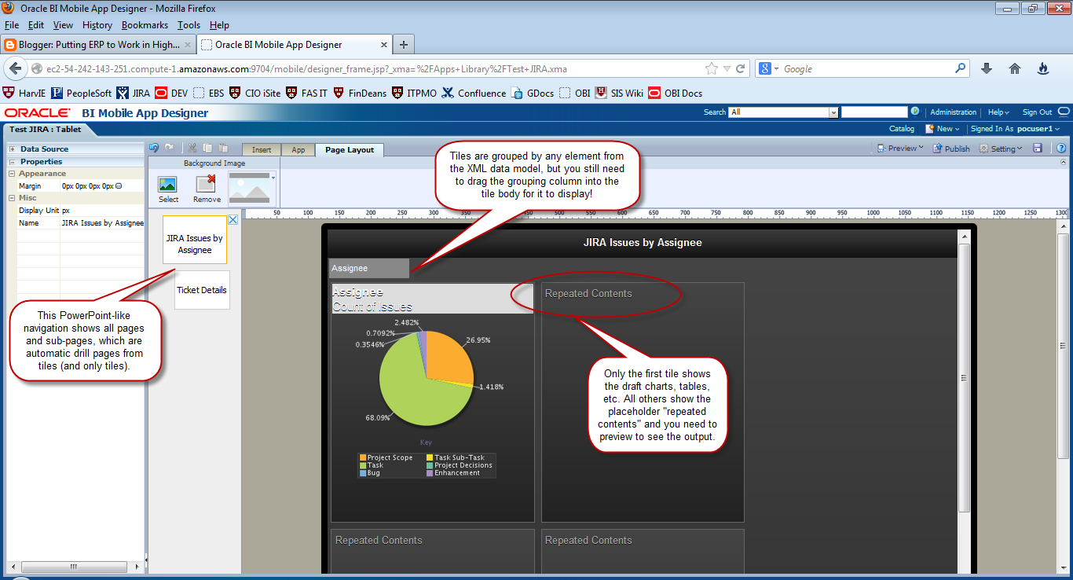Collapse the Properties panel
This screenshot has height=580, width=1073.
[13, 161]
